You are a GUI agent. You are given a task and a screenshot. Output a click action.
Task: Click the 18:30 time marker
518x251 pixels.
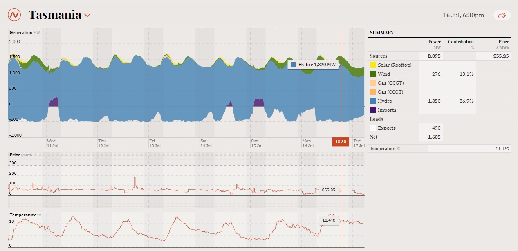341,142
